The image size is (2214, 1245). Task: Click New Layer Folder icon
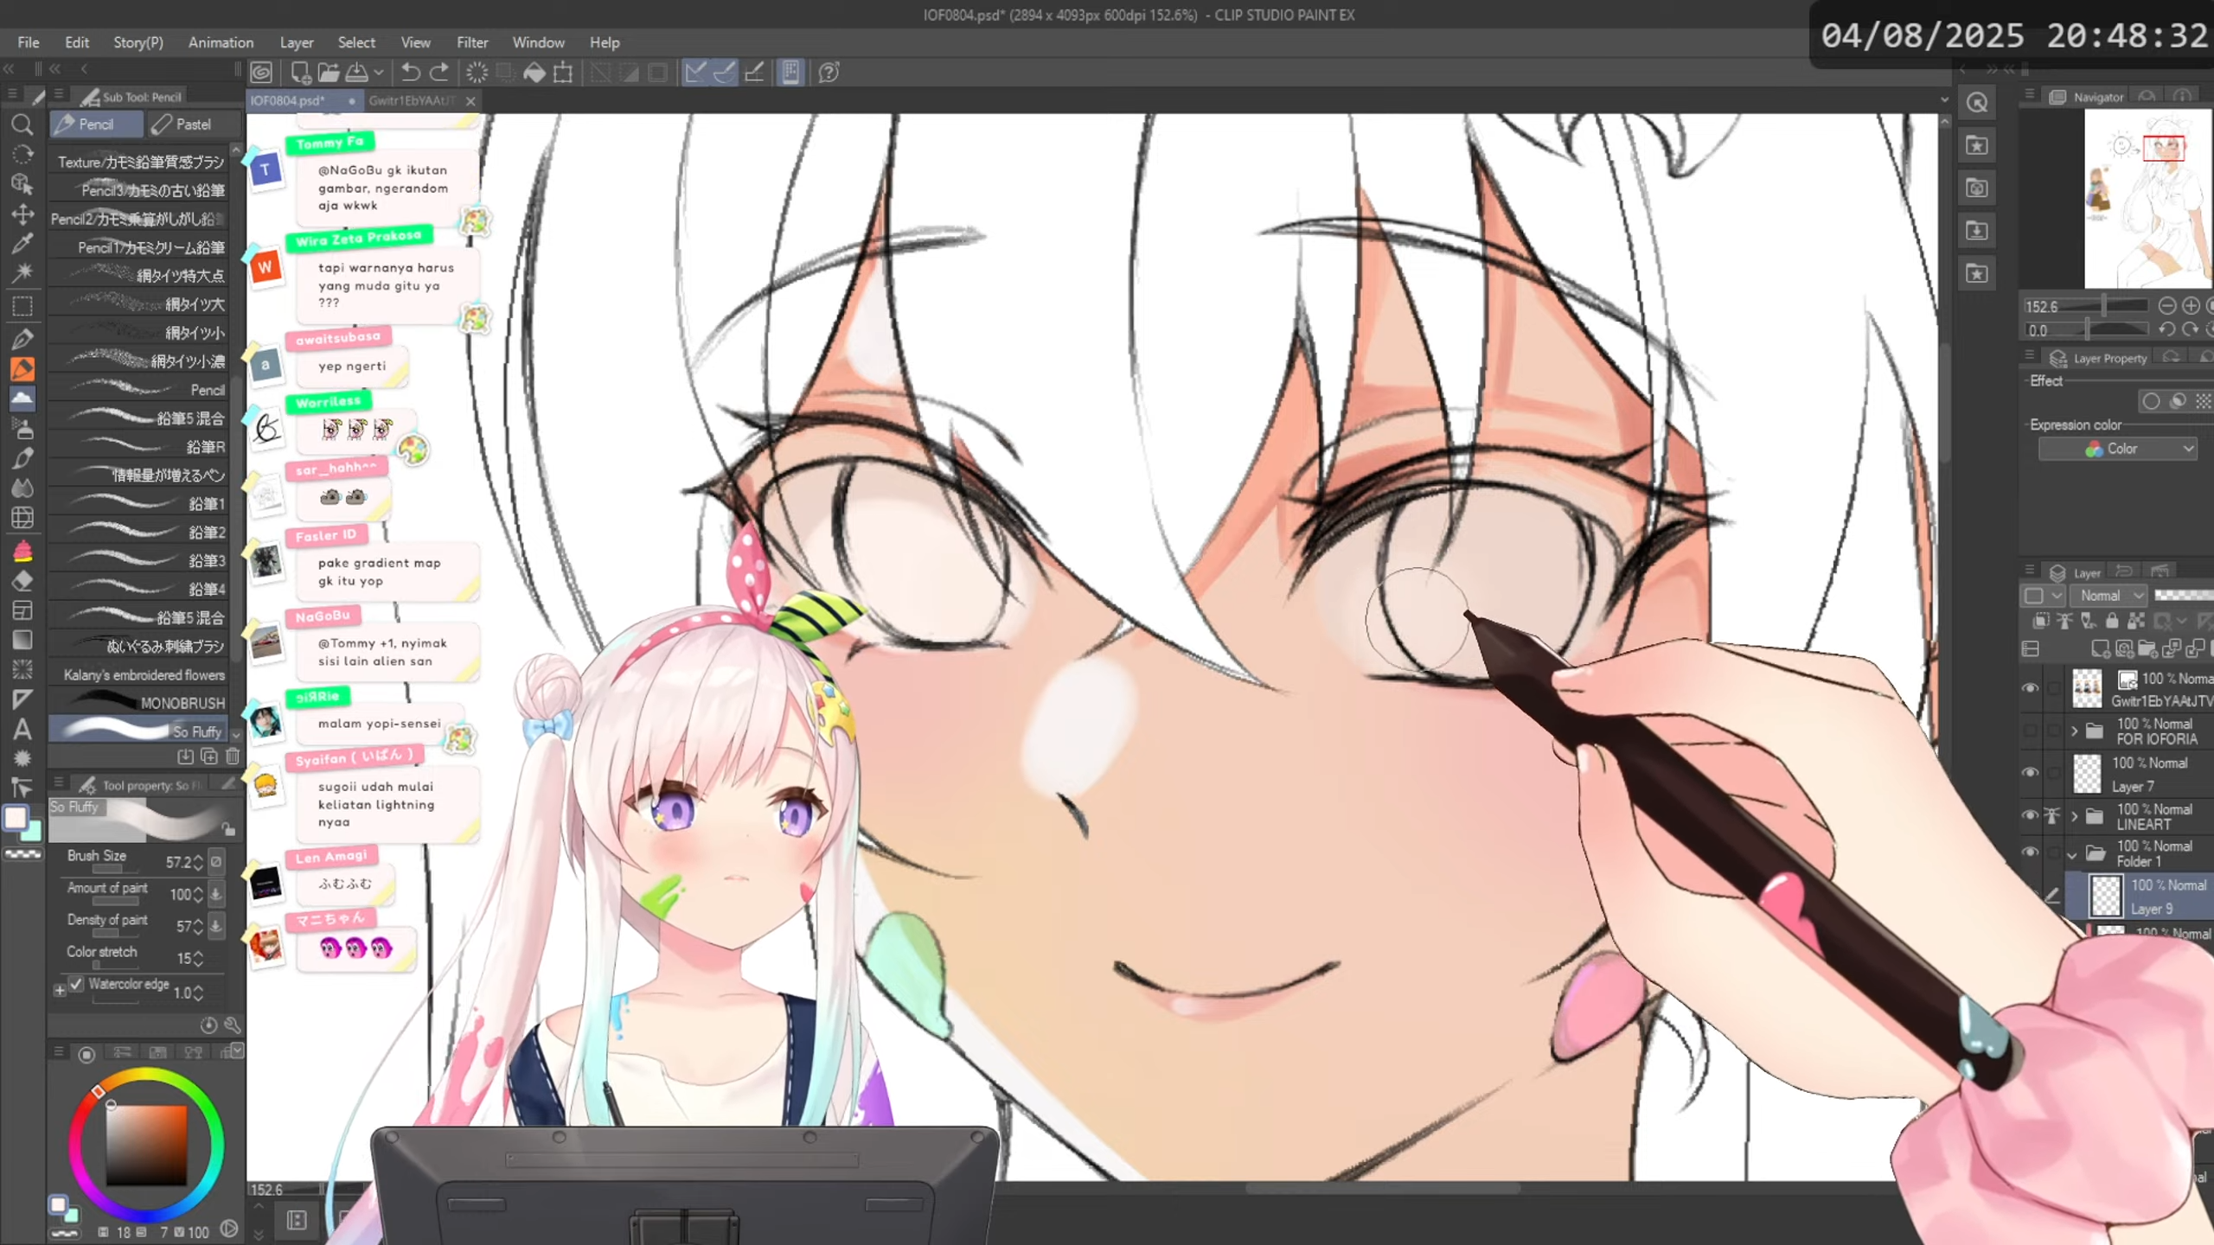click(x=2147, y=648)
